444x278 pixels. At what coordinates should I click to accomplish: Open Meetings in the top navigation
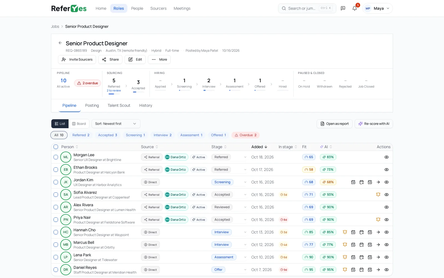click(182, 8)
